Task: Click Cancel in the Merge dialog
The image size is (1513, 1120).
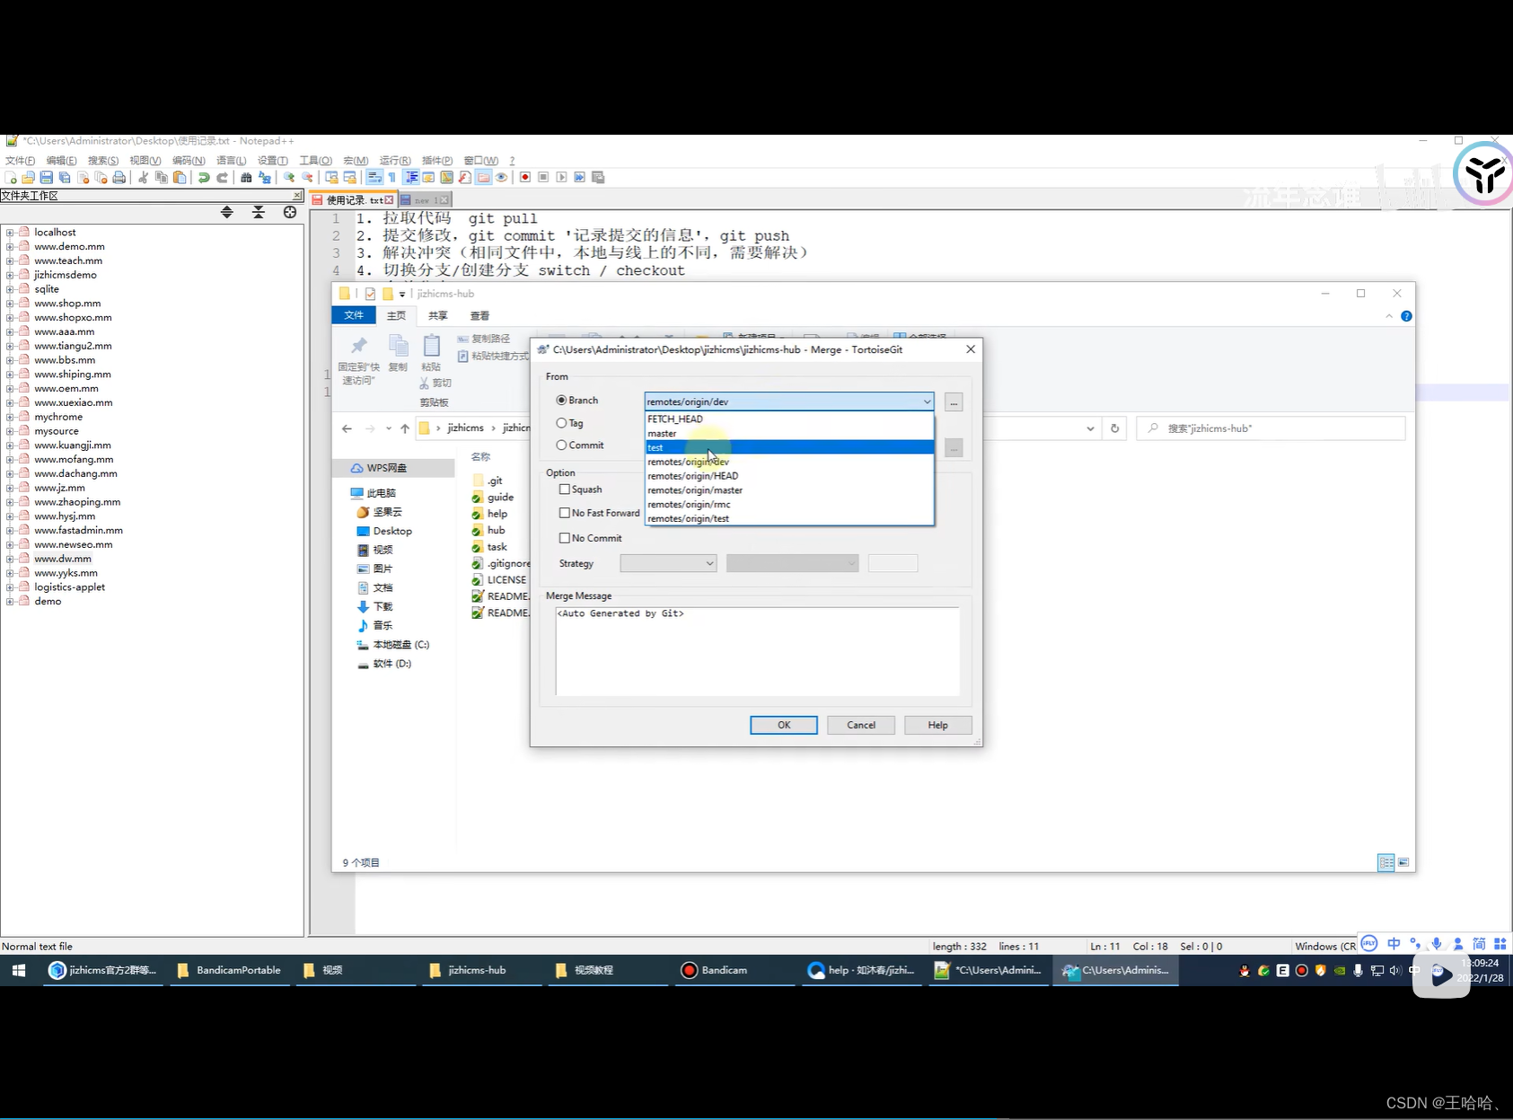Action: [x=861, y=725]
